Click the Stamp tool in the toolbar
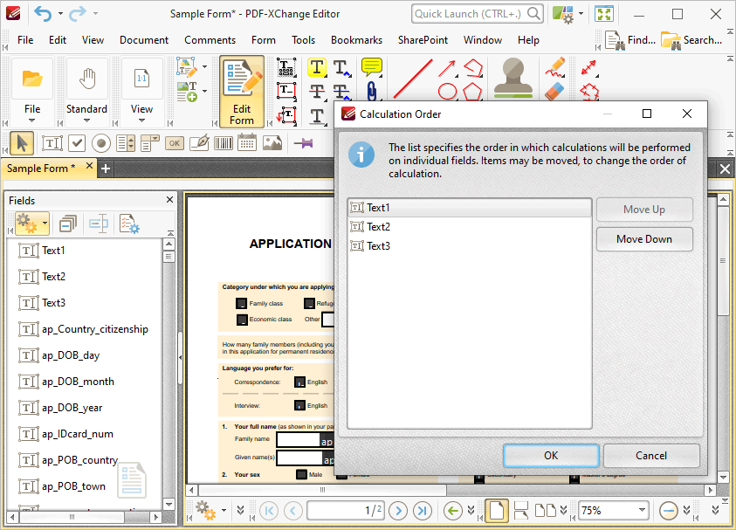 (513, 78)
